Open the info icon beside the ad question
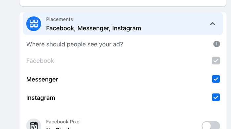Screen dimensions: 231x129 coord(216,44)
